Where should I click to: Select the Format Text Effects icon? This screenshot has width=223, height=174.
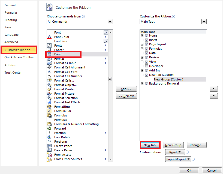(49, 102)
